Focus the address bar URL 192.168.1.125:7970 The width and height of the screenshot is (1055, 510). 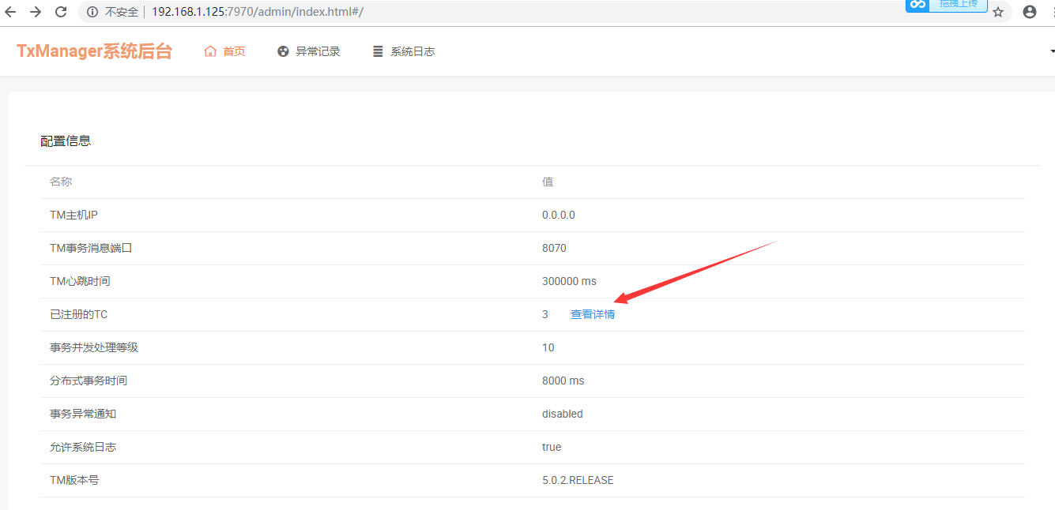coord(257,12)
